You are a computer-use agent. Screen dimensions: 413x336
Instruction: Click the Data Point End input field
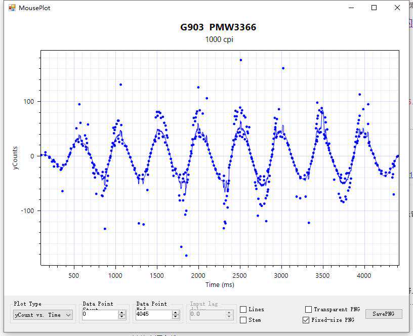coord(153,314)
